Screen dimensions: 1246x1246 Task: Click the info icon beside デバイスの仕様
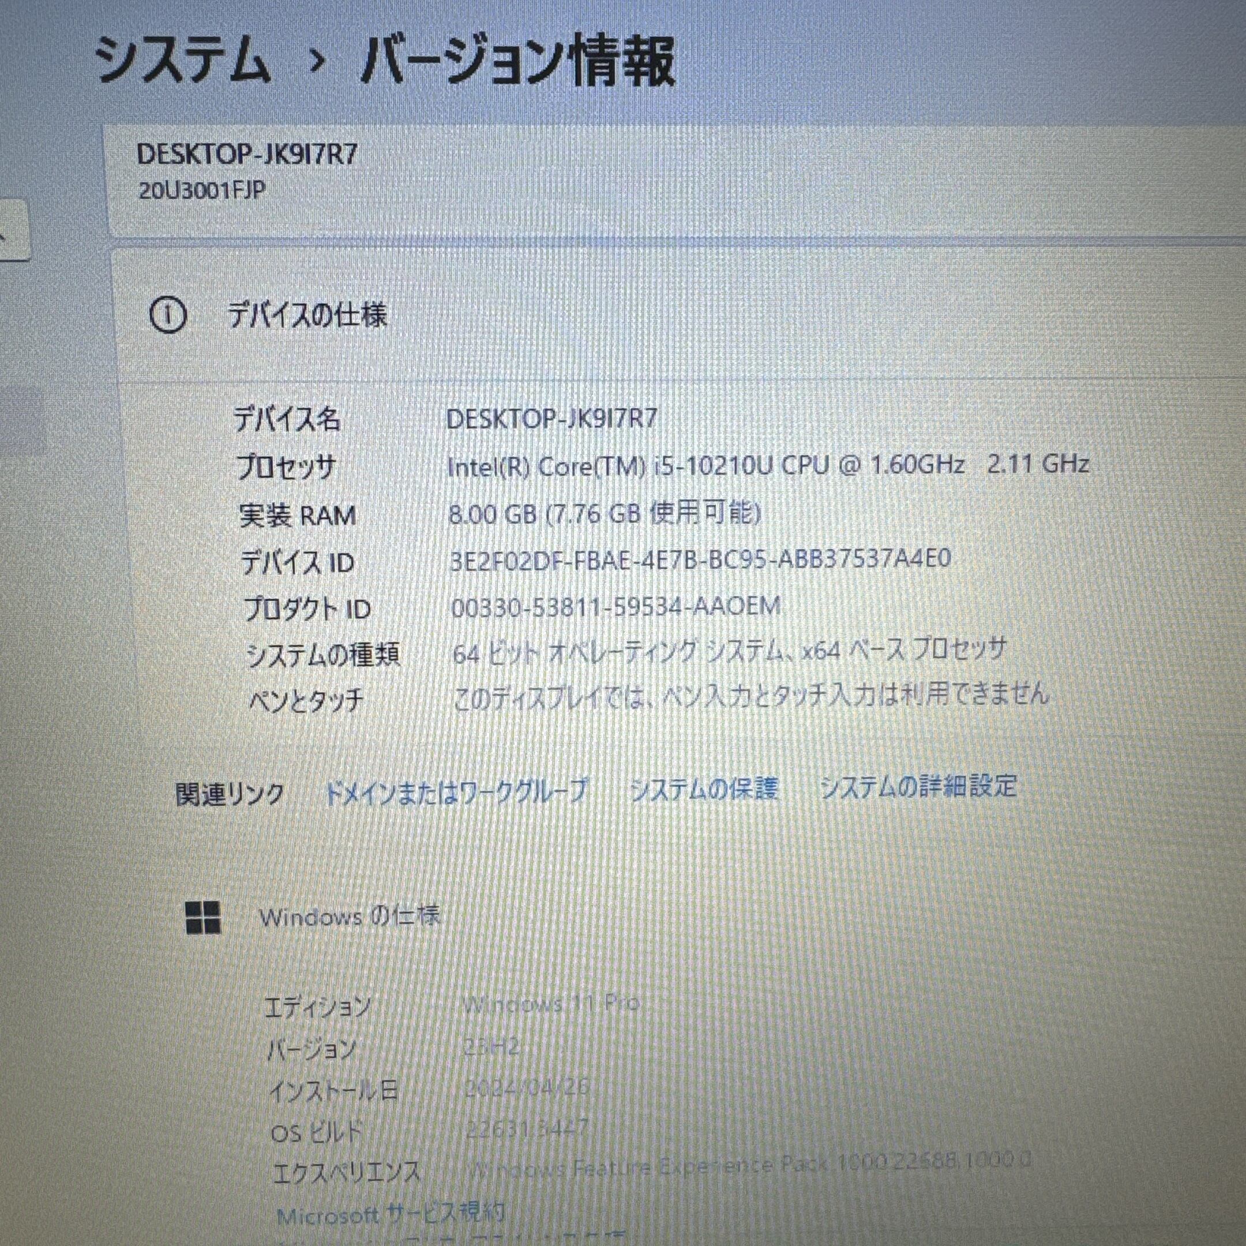tap(168, 316)
